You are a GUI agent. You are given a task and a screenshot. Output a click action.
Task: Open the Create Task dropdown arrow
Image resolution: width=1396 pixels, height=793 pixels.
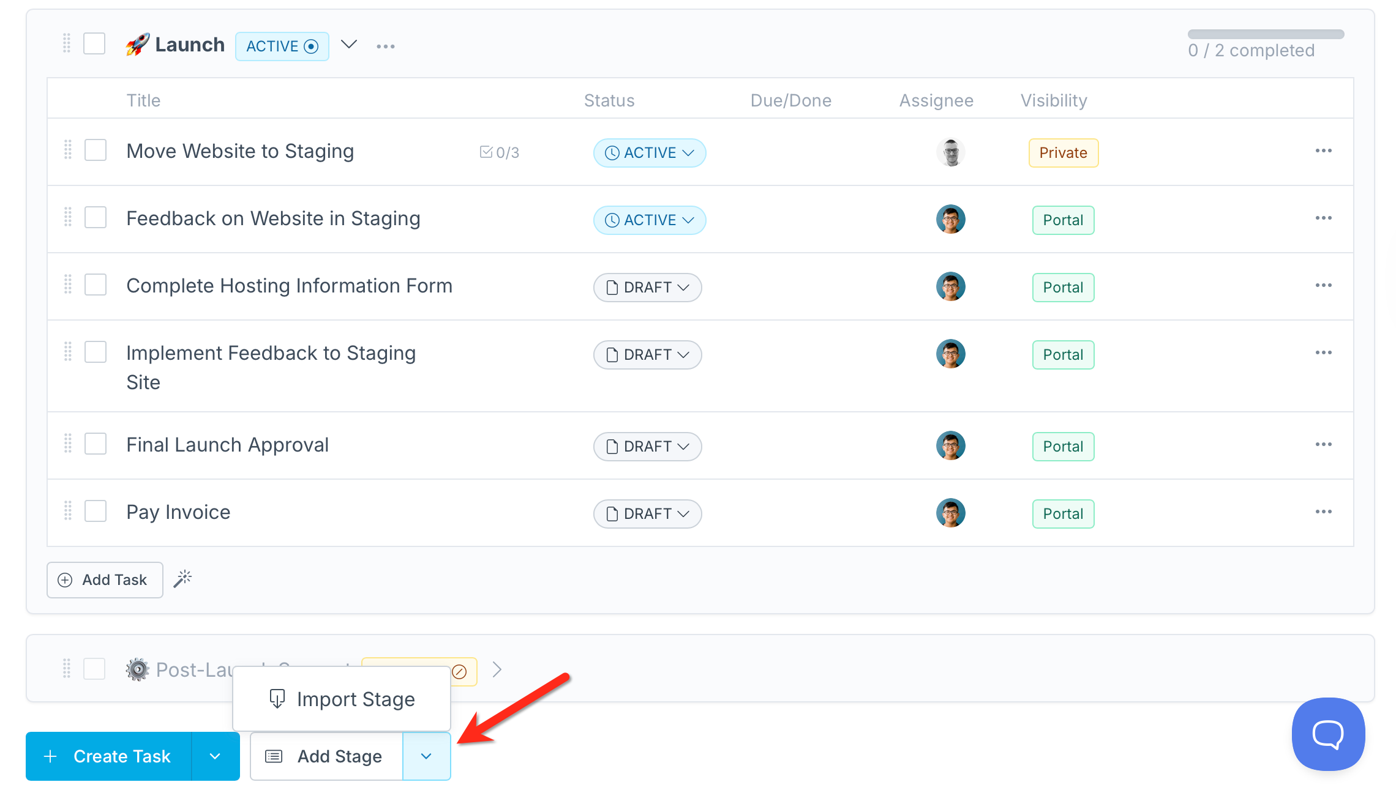point(215,756)
